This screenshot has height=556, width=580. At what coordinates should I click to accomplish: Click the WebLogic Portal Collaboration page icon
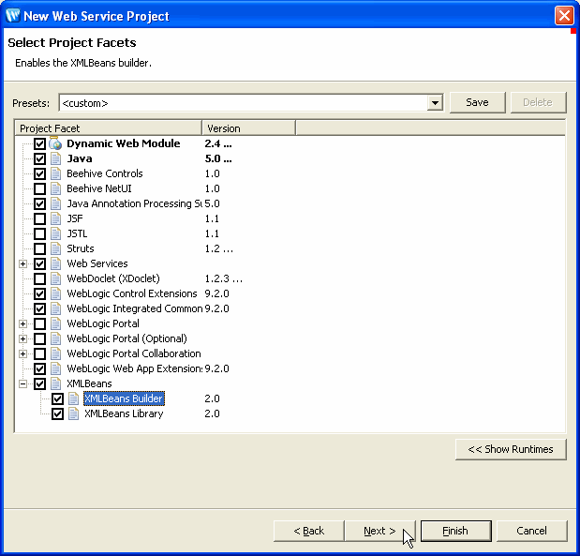pyautogui.click(x=56, y=353)
